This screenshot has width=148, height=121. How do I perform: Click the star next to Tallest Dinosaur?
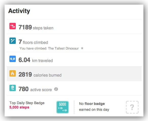click(82, 48)
